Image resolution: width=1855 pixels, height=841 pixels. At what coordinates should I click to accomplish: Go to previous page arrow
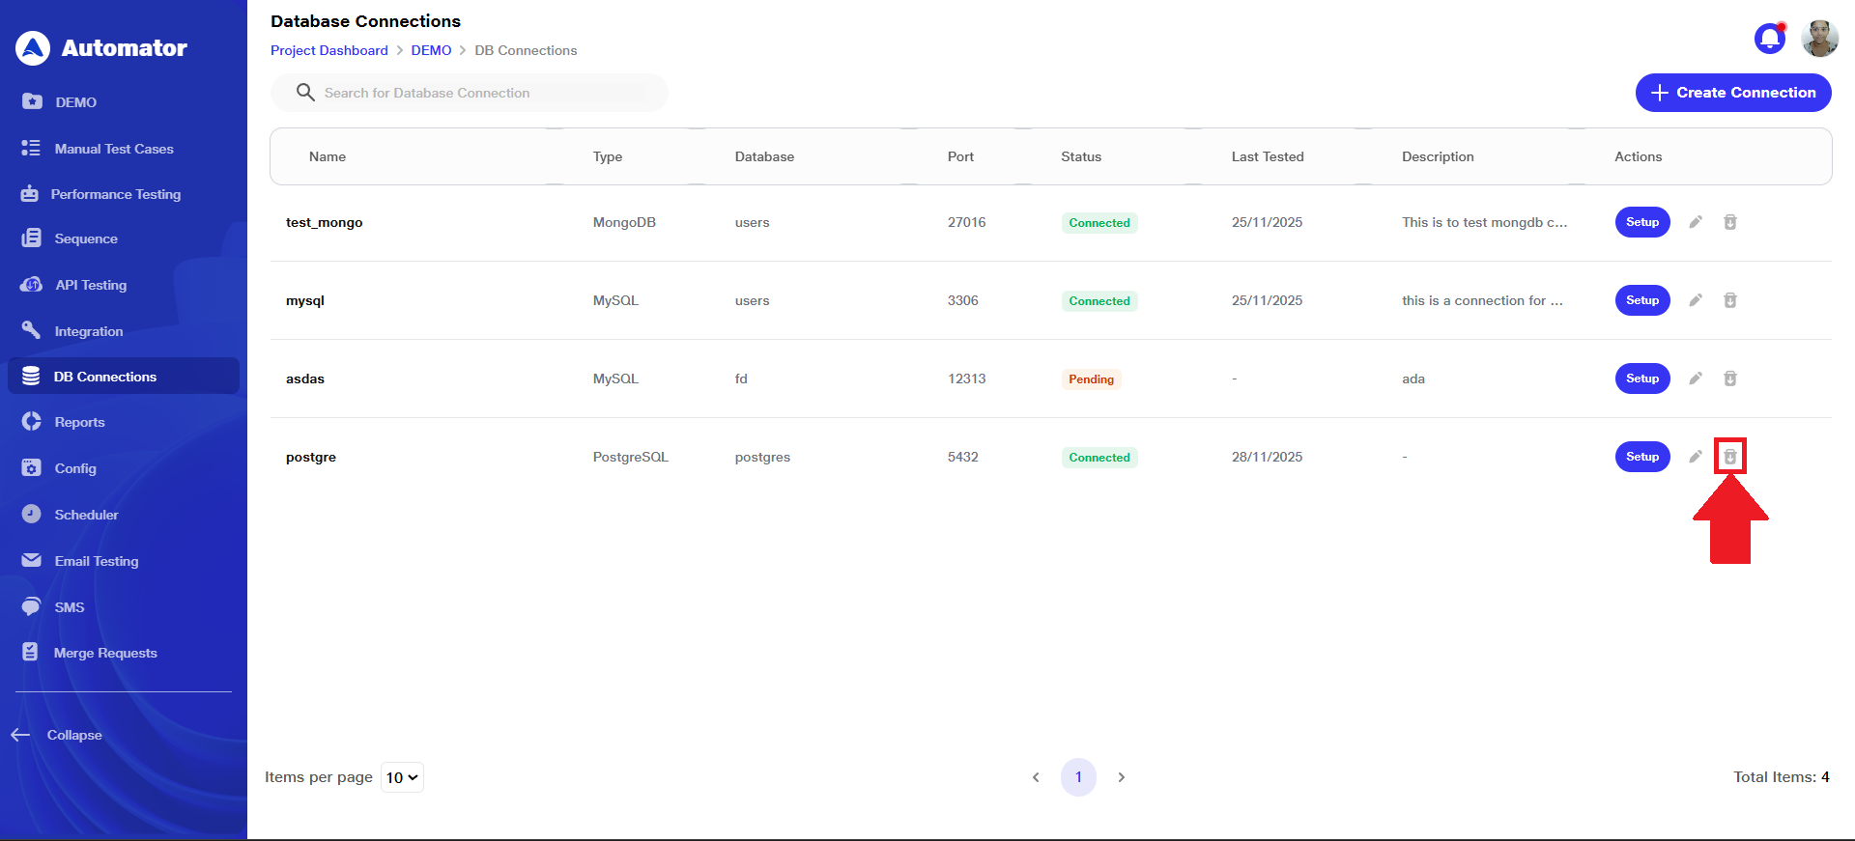tap(1036, 777)
